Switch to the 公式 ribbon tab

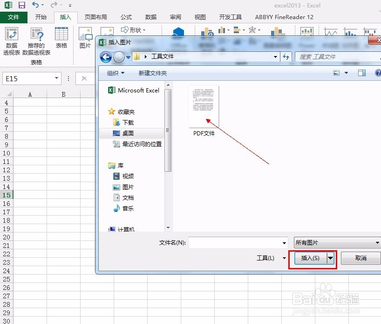(126, 17)
